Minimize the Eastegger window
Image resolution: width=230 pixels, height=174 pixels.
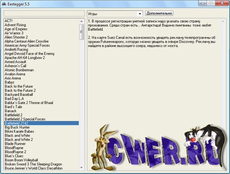tap(203, 3)
